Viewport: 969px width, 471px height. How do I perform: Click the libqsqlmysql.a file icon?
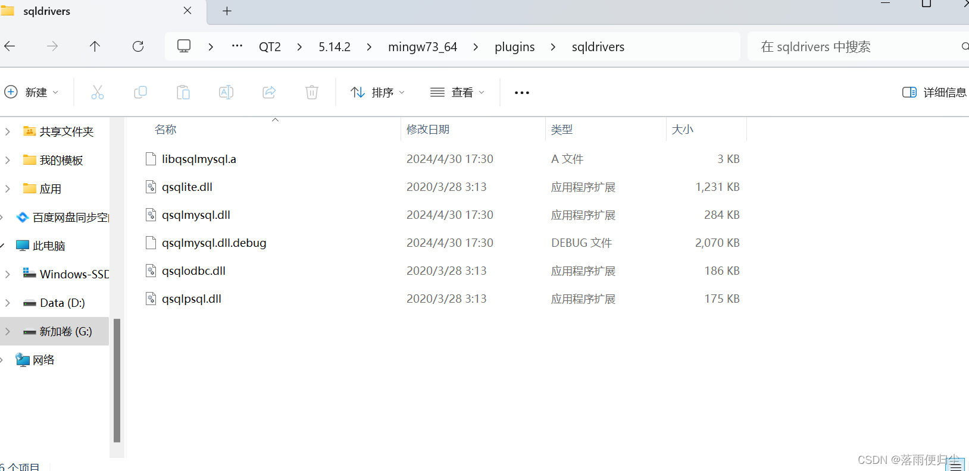151,159
